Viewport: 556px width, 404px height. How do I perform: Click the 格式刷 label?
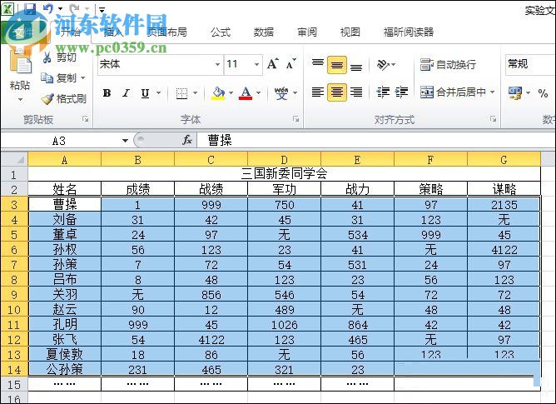pos(72,98)
